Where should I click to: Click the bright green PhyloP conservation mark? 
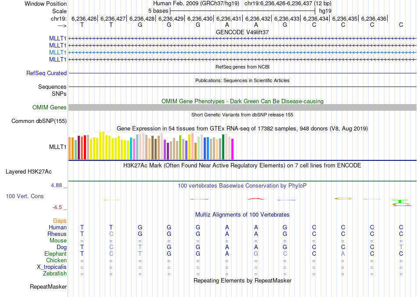[x=400, y=201]
